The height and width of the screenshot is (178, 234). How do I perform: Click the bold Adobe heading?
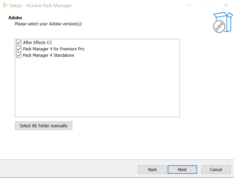15,18
